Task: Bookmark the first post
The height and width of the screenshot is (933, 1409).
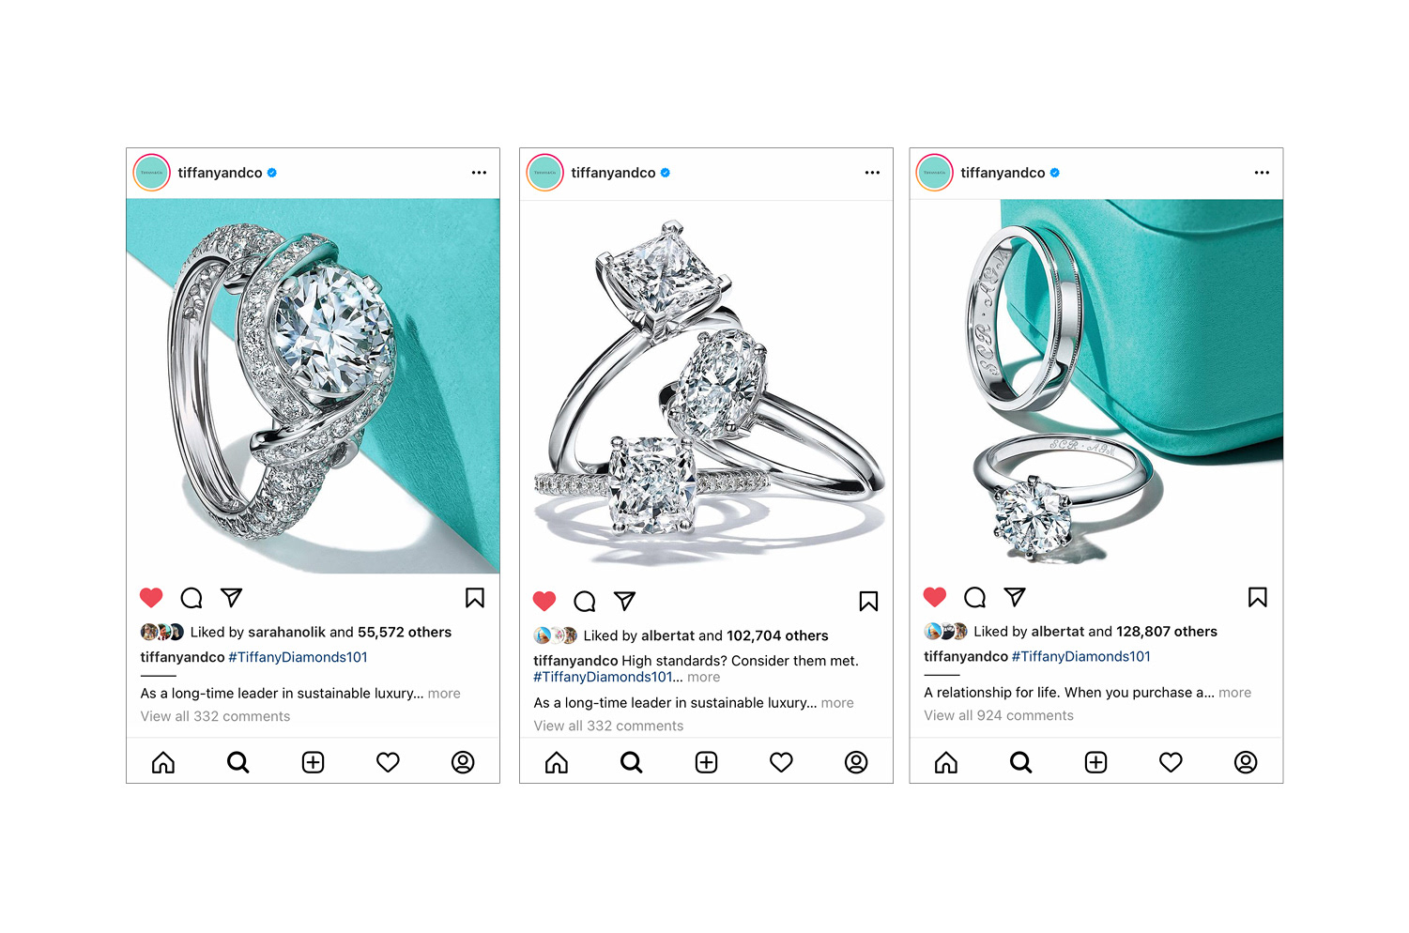Action: pos(475,598)
